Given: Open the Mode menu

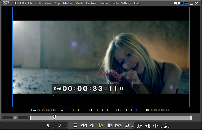Looking at the screenshot, I should point(79,3).
